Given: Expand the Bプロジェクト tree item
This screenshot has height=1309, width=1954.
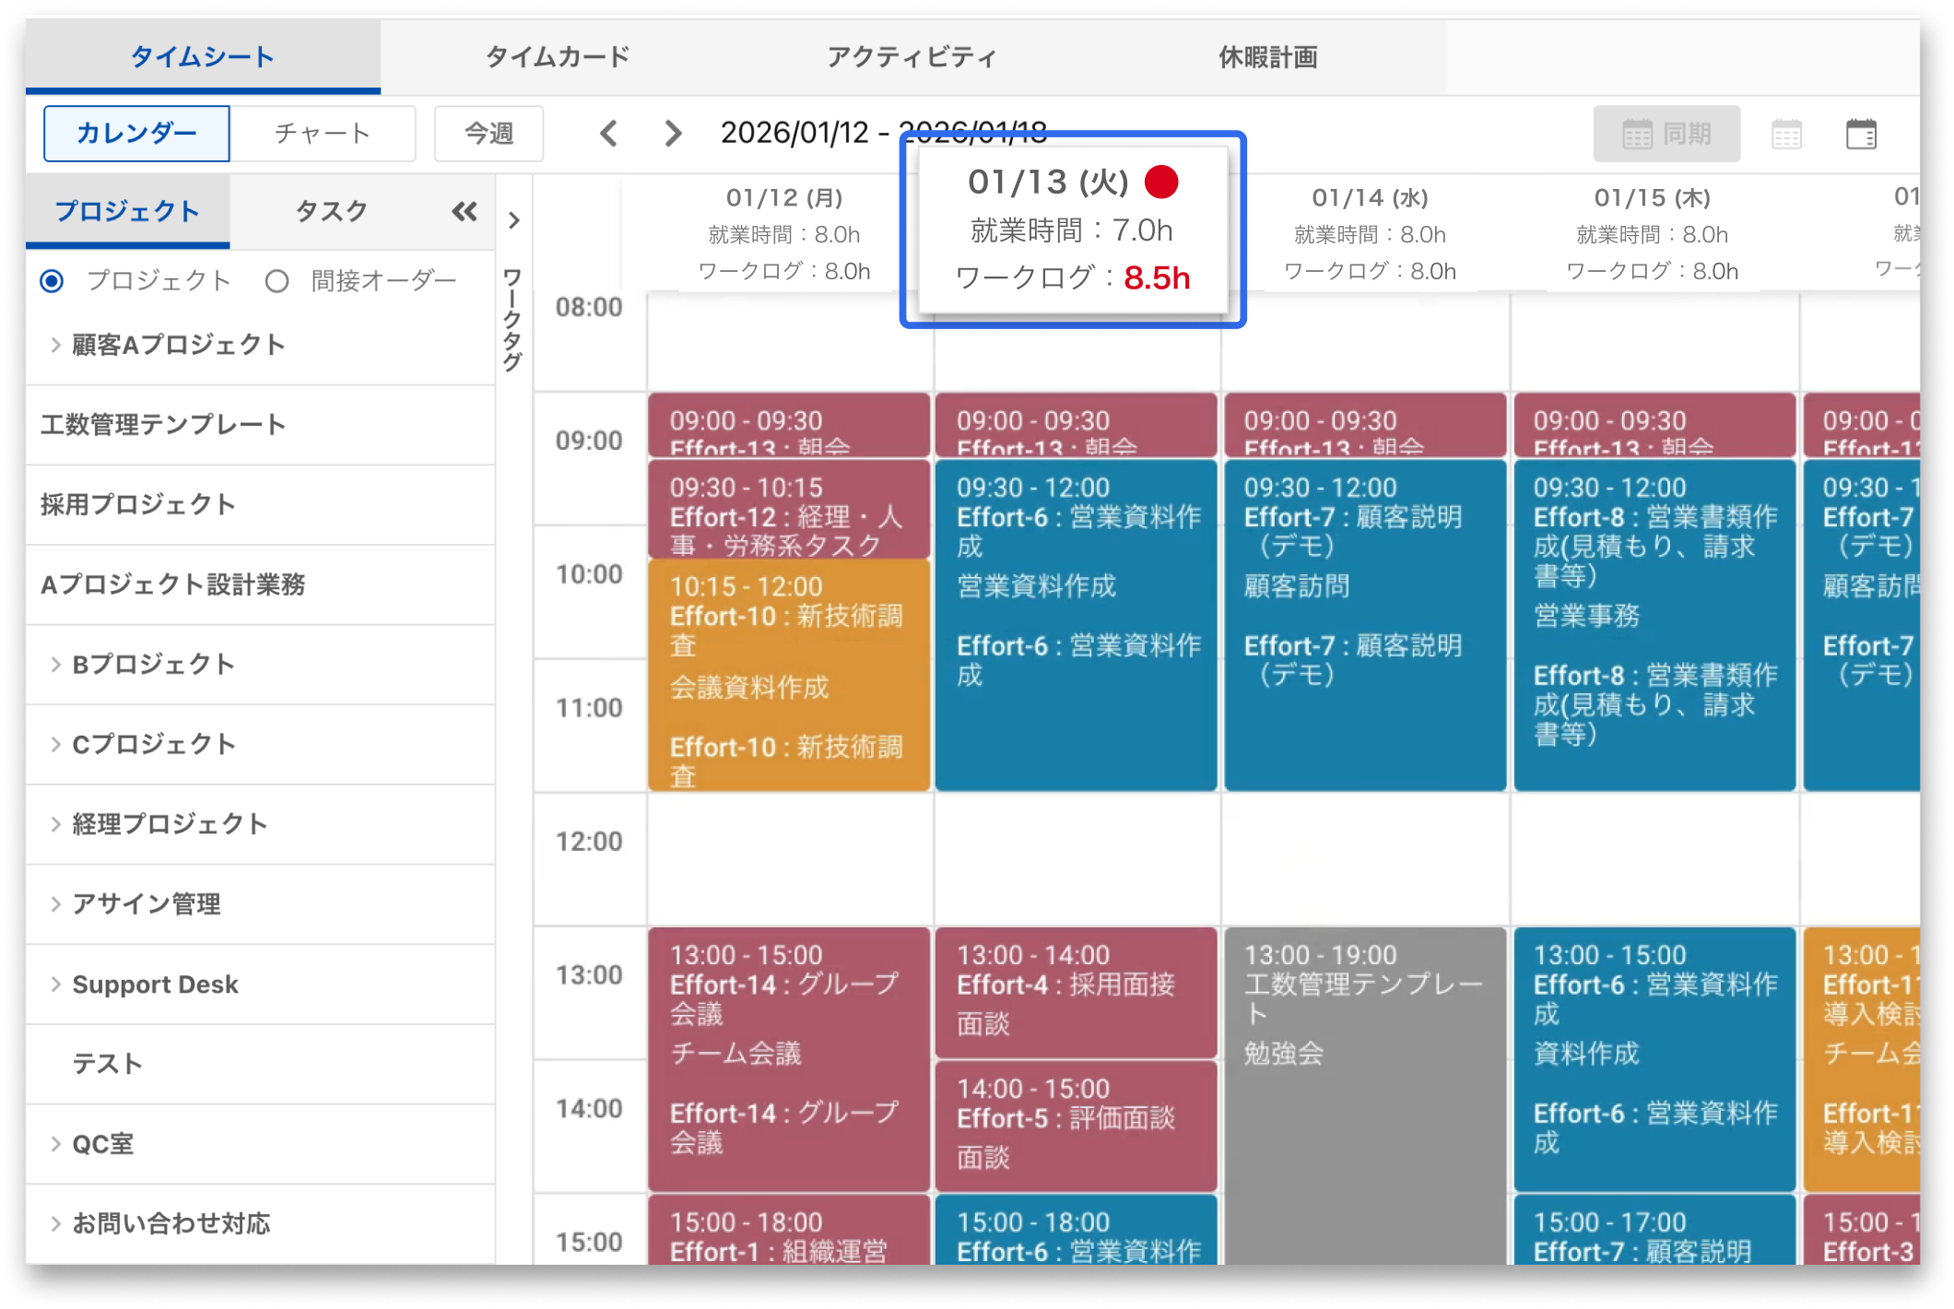Looking at the screenshot, I should coord(56,665).
